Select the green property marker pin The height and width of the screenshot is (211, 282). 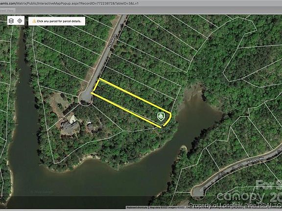click(x=161, y=117)
